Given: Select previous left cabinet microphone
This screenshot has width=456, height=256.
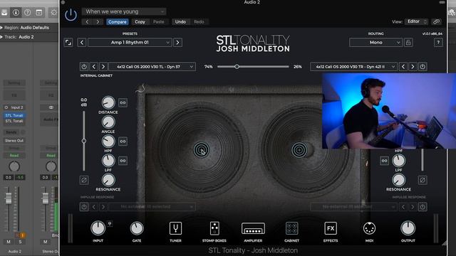Looking at the screenshot, I should pyautogui.click(x=93, y=67).
